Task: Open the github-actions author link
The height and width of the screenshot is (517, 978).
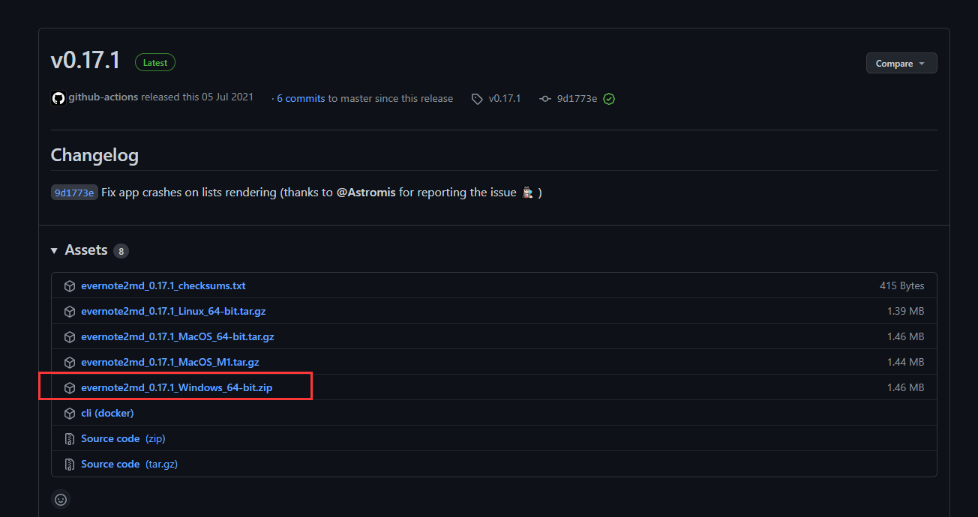Action: 103,97
